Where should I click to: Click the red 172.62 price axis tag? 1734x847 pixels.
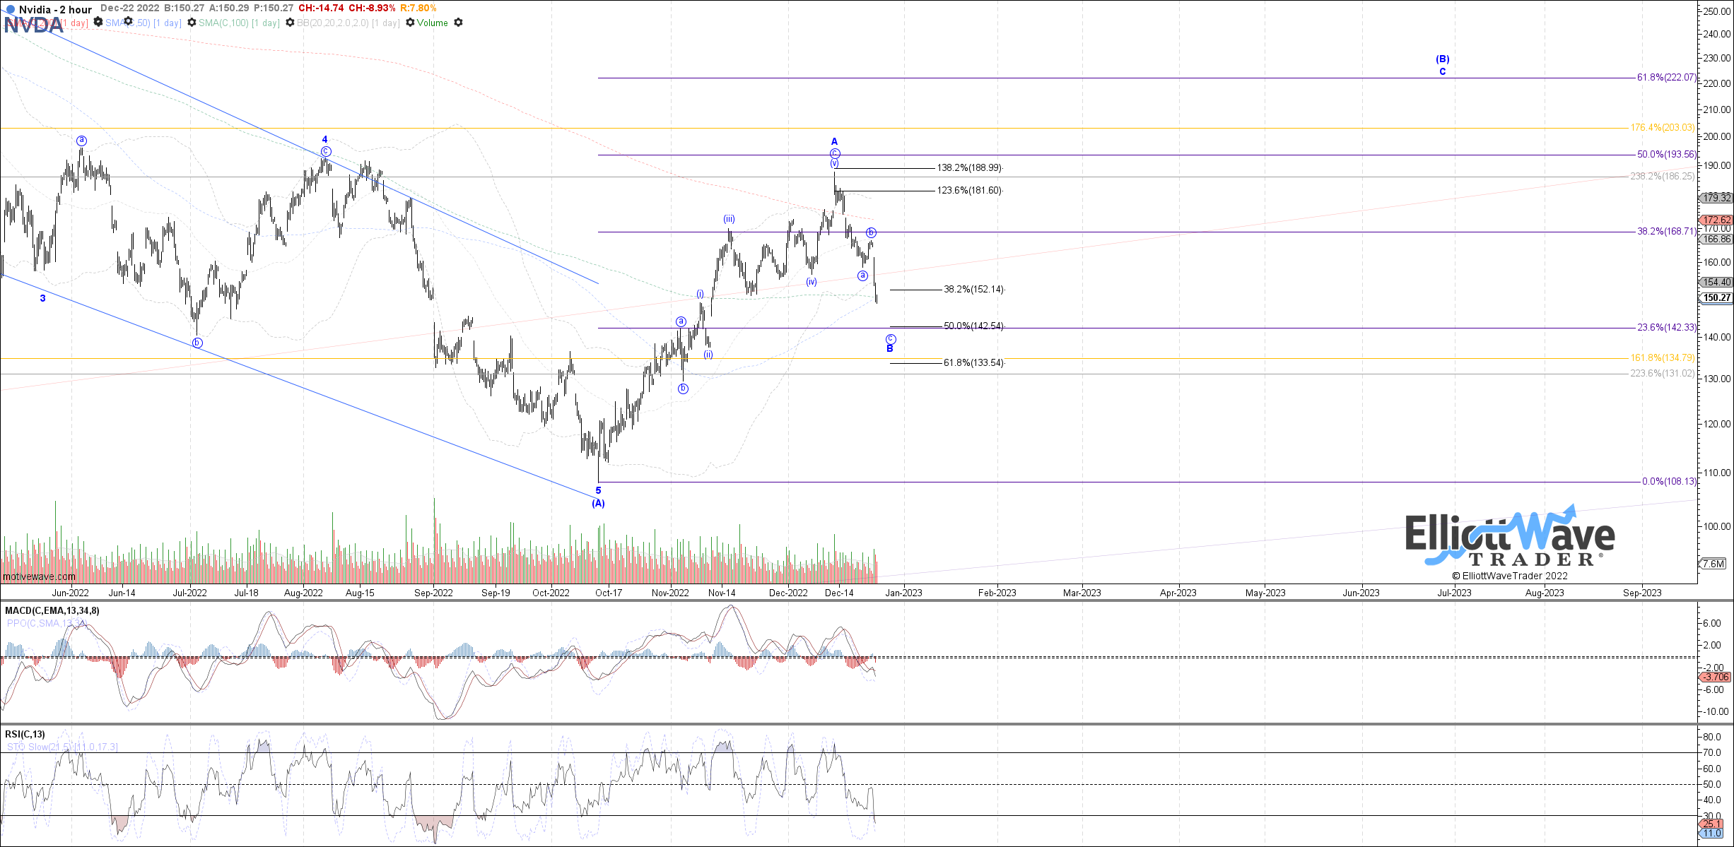point(1716,220)
